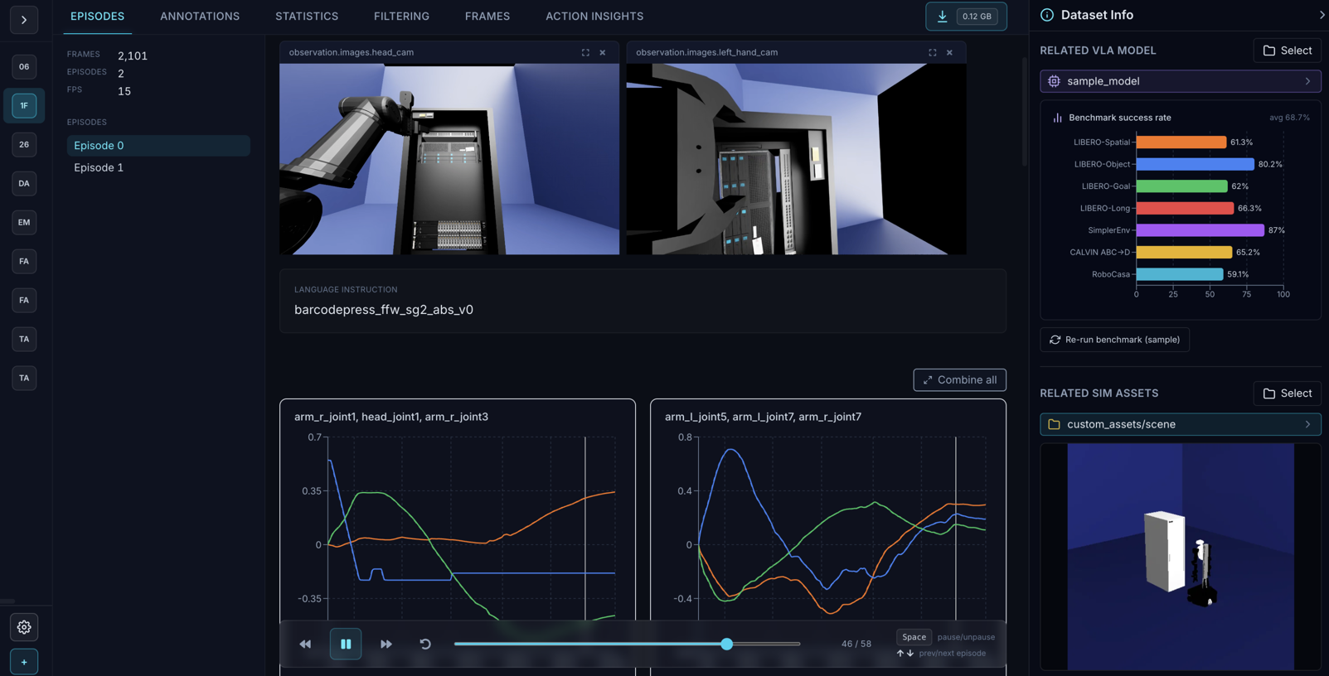
Task: Click Select beside Related VLA Model
Action: [1288, 51]
